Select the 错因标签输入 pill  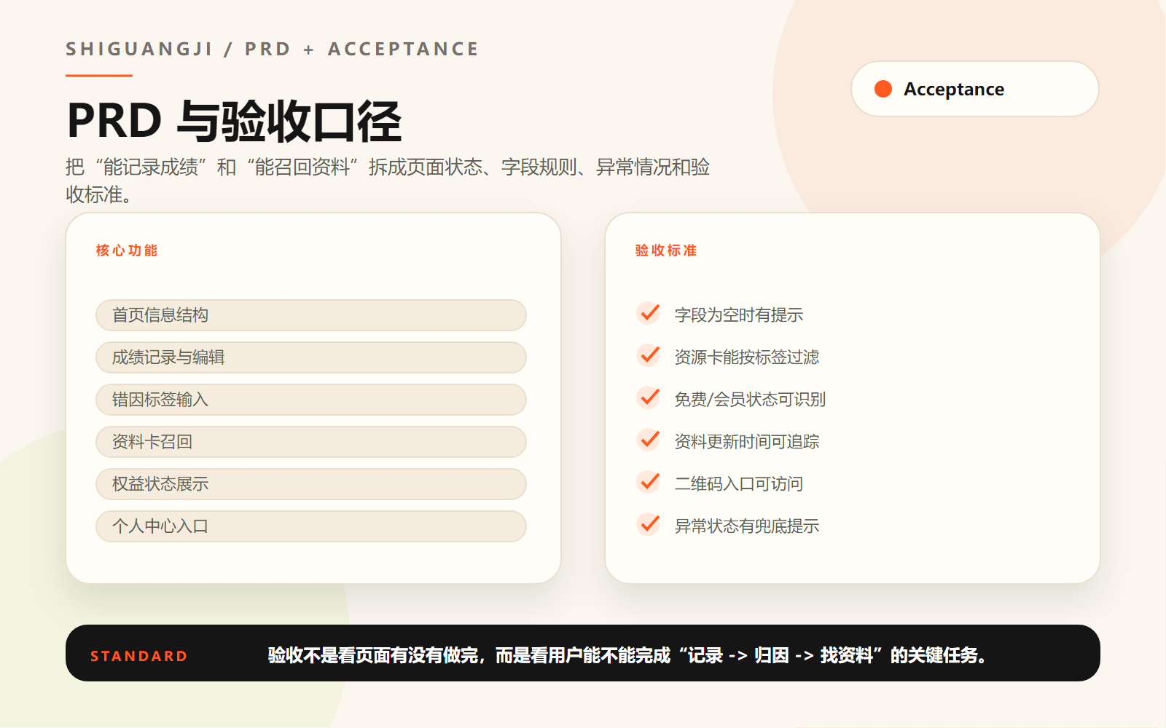click(x=311, y=400)
